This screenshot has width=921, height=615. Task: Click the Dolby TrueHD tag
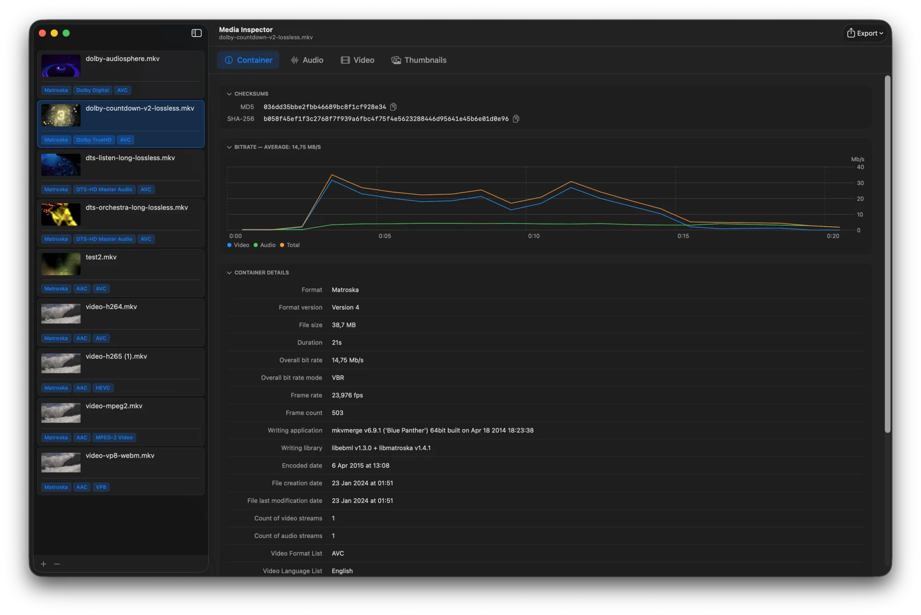point(94,140)
